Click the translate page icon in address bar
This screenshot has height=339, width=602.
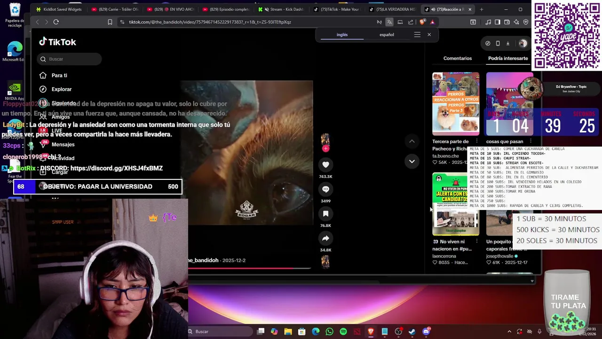point(389,22)
